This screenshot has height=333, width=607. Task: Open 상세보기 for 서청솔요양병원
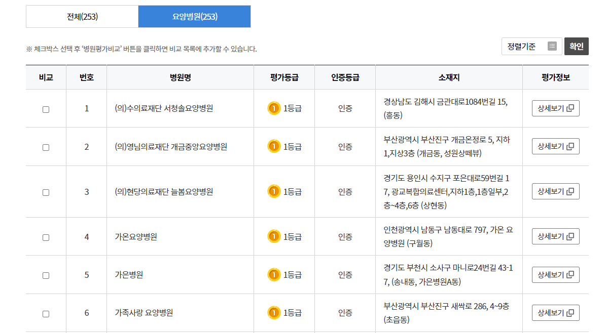555,108
